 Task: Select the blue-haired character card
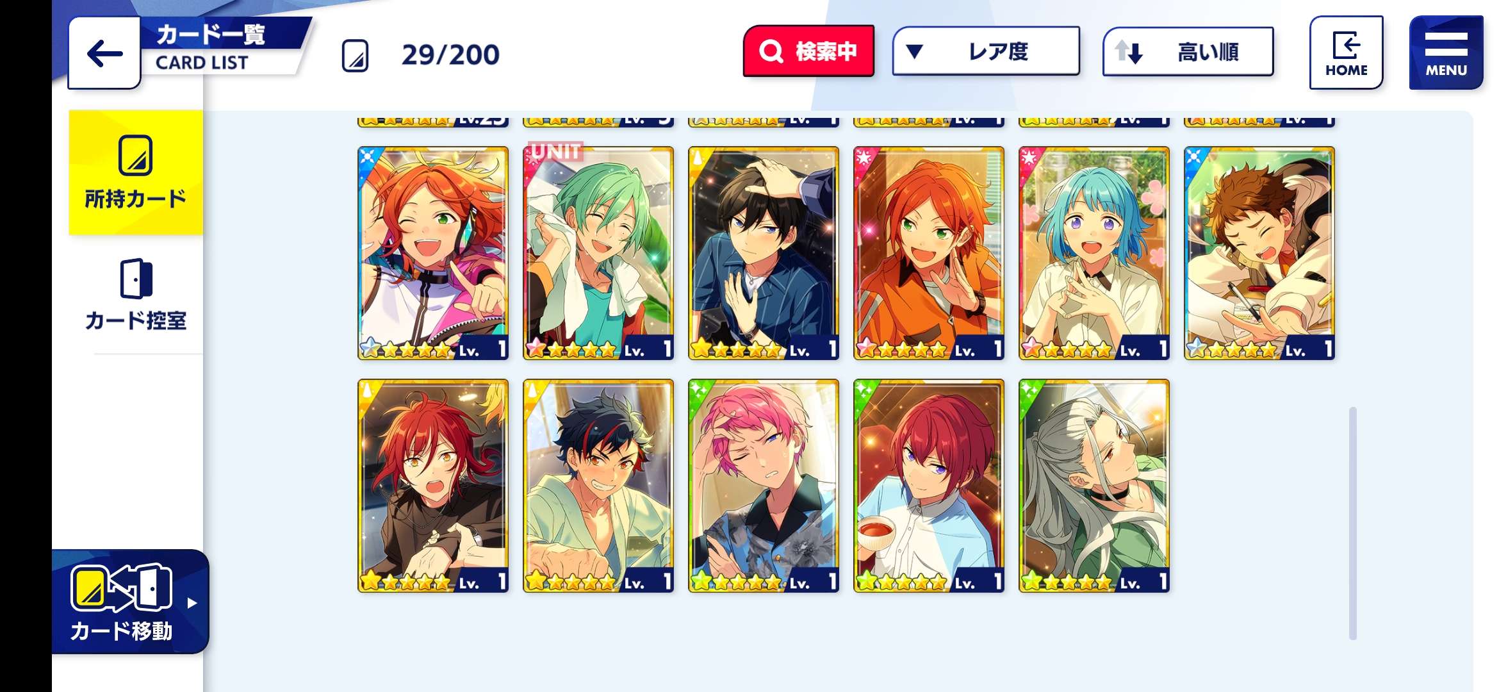1094,253
